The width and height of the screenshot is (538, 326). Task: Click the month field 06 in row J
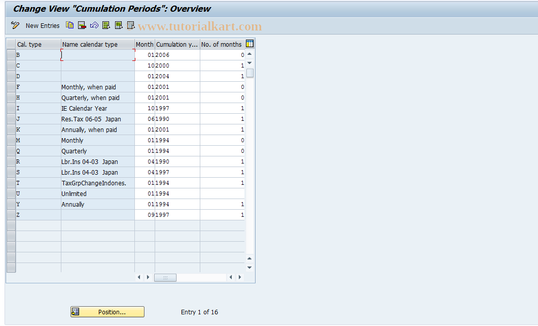click(x=145, y=119)
